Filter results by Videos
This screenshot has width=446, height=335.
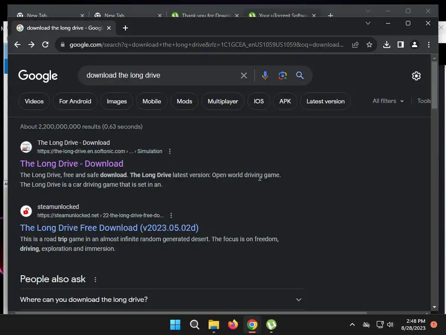34,101
